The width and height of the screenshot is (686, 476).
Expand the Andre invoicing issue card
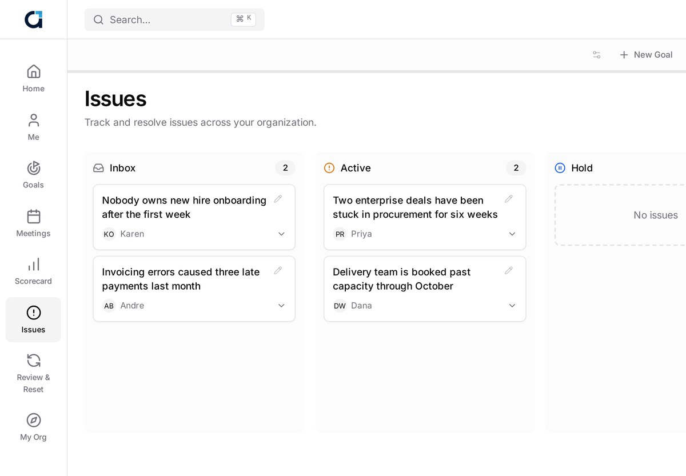(281, 306)
